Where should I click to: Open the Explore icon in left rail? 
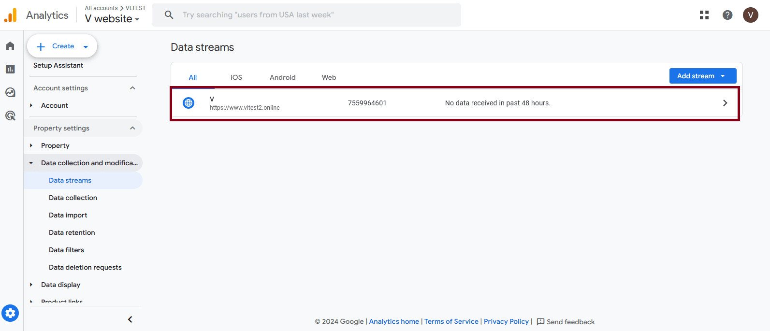10,92
